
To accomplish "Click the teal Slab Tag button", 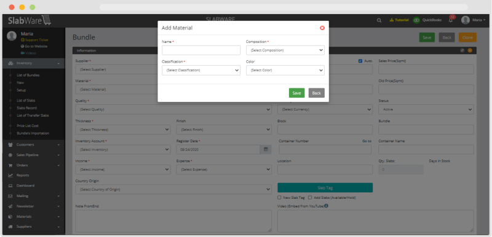I will click(x=325, y=188).
